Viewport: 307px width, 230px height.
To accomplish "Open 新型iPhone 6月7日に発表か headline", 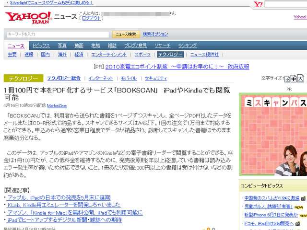I will point(271,215).
